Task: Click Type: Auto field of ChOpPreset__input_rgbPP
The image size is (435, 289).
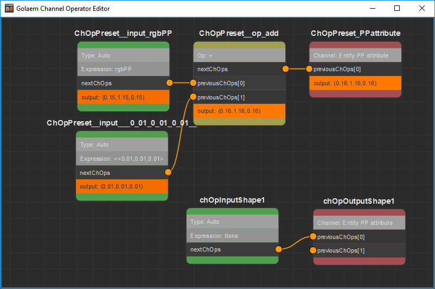Action: [x=123, y=55]
